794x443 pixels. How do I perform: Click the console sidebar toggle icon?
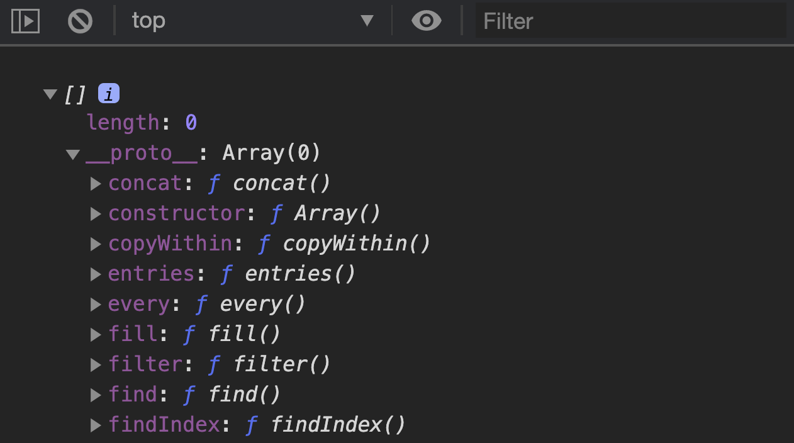[24, 20]
